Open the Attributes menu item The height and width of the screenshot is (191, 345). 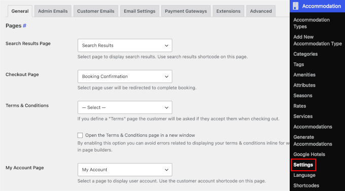(304, 85)
